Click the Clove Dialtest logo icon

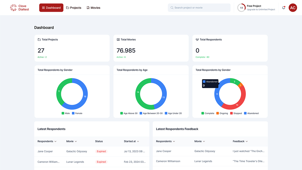coord(13,8)
